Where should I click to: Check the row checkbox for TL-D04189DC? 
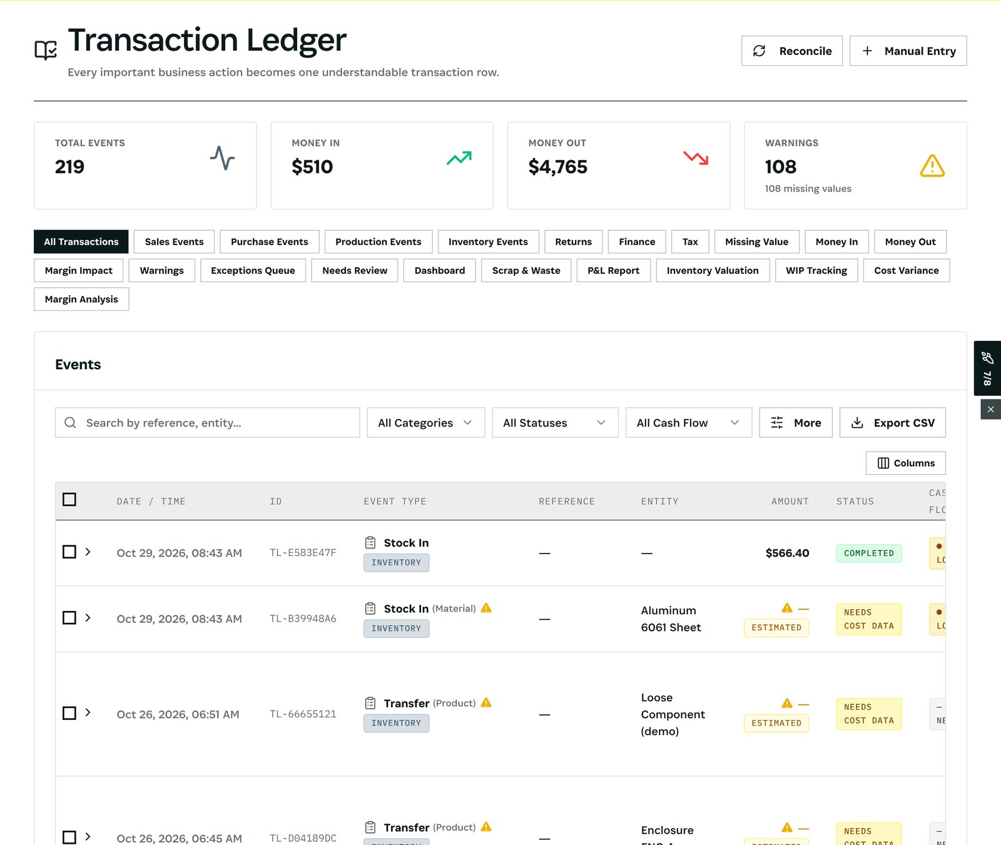(69, 837)
